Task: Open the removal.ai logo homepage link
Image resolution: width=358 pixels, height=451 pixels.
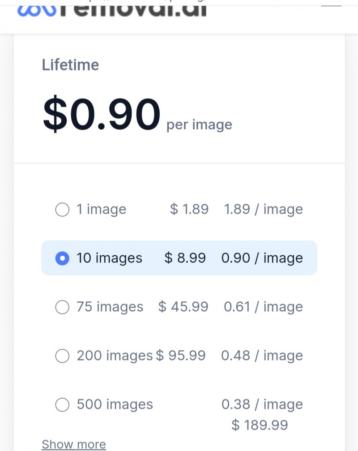Action: click(x=112, y=10)
